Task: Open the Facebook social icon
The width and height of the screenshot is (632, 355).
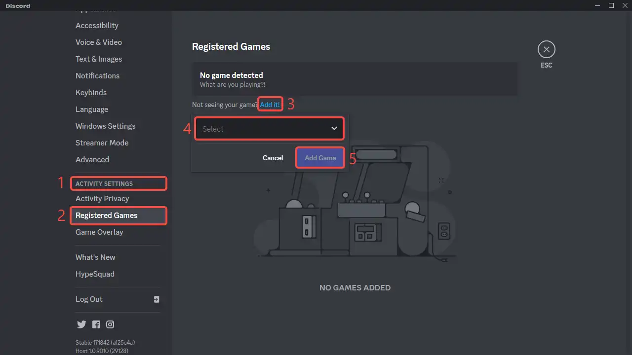Action: coord(96,324)
